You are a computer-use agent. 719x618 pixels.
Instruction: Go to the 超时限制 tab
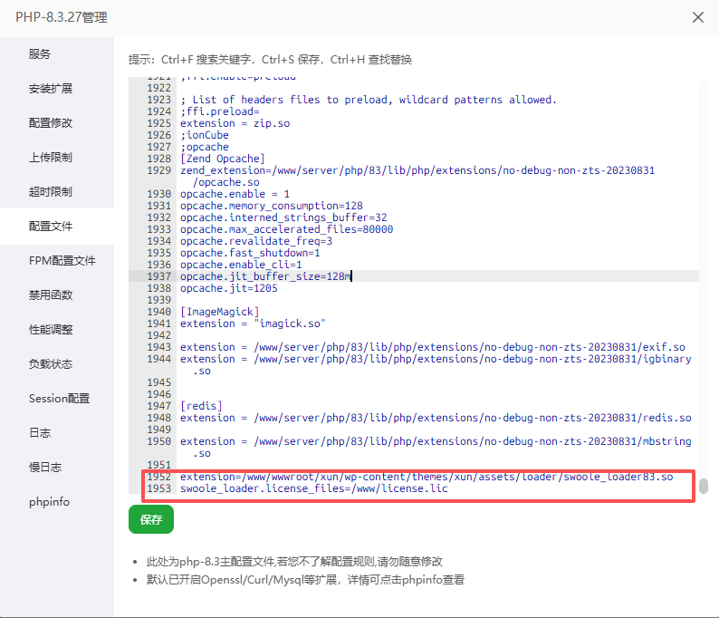pos(51,192)
